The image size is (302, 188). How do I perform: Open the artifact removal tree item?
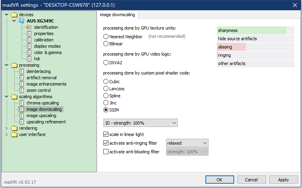click(x=42, y=78)
